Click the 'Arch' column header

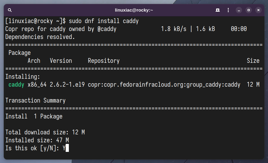pyautogui.click(x=34, y=61)
